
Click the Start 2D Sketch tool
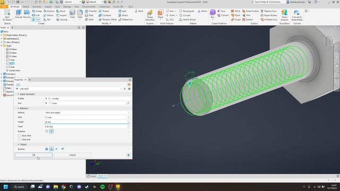pos(7,15)
